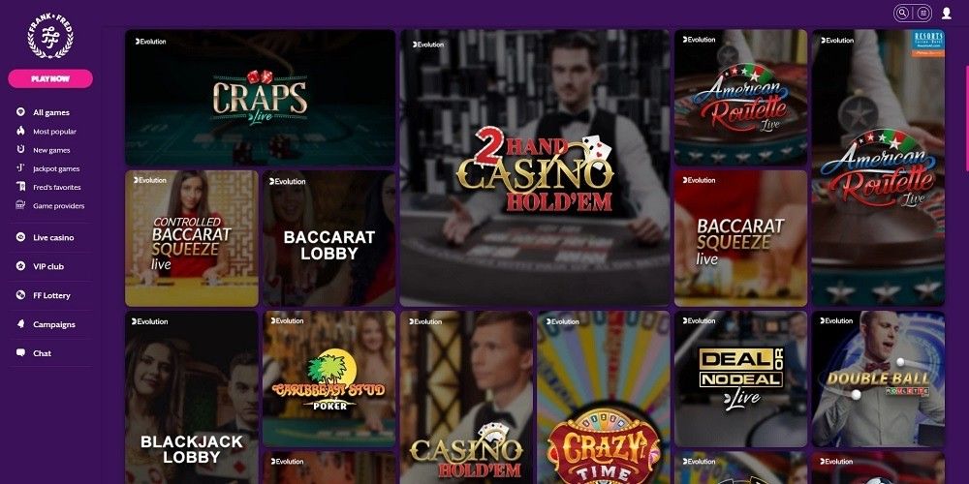This screenshot has width=969, height=484.
Task: Click the pink PLAY NOW button
Action: point(50,78)
